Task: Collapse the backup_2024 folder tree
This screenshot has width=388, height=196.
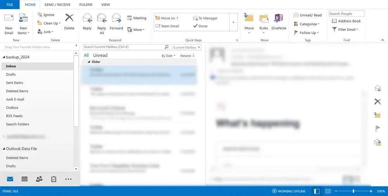Action: point(4,57)
